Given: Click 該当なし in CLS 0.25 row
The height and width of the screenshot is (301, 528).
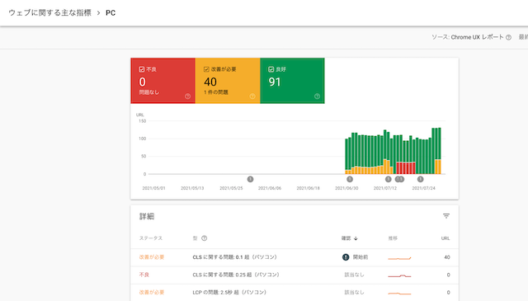Looking at the screenshot, I should point(354,275).
